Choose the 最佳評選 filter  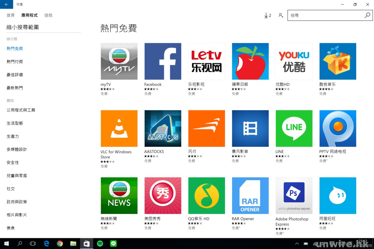coord(15,75)
